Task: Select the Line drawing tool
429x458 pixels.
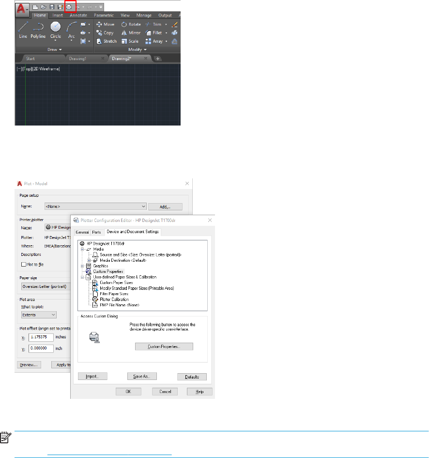Action: pyautogui.click(x=23, y=31)
